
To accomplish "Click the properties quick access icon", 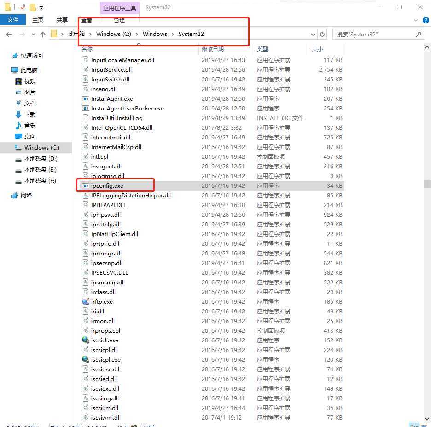I will coord(23,7).
